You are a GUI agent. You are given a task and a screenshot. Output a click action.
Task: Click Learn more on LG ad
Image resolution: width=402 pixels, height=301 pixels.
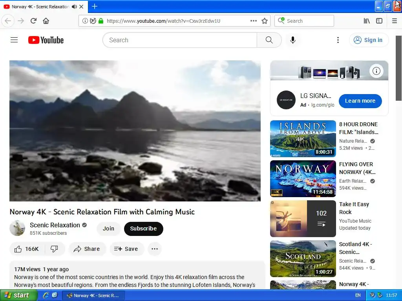click(360, 101)
